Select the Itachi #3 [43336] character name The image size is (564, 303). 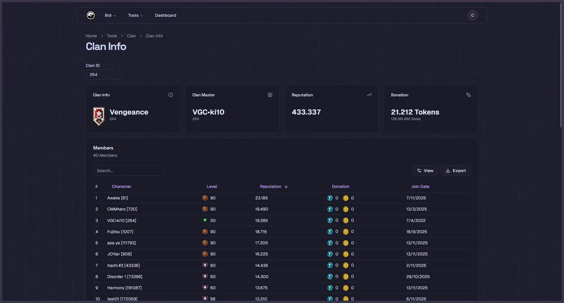[123, 266]
